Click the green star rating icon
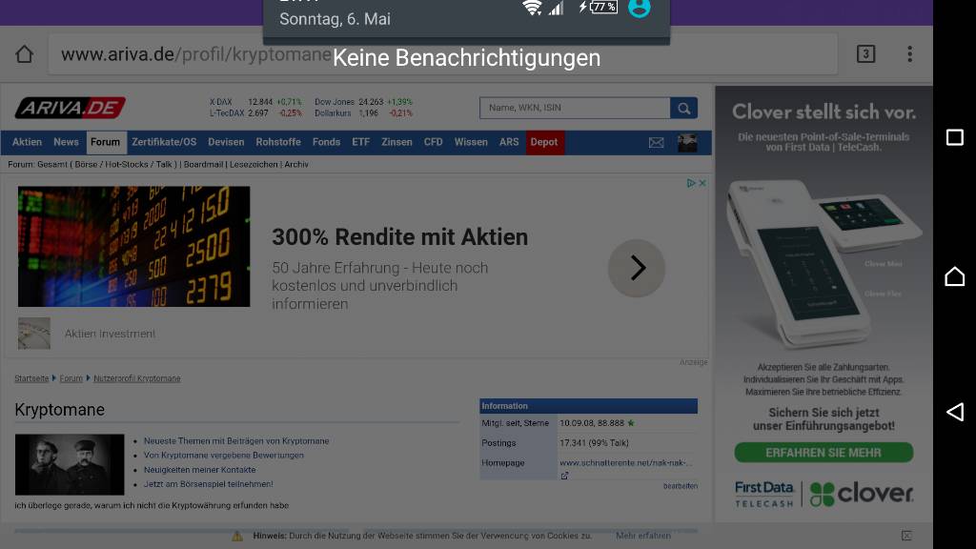Image resolution: width=976 pixels, height=549 pixels. [x=631, y=423]
